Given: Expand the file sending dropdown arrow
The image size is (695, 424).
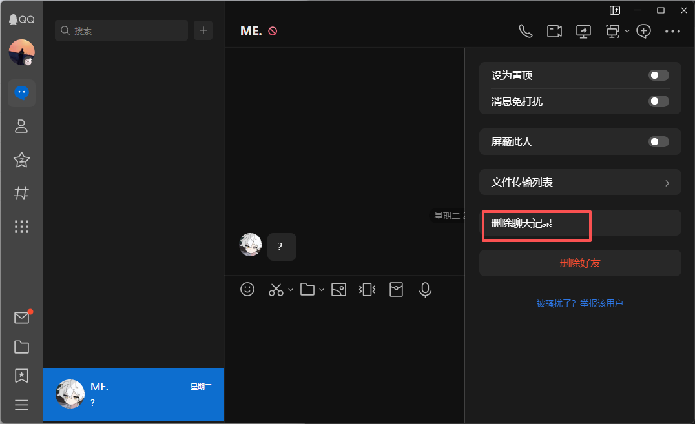Looking at the screenshot, I should [322, 291].
